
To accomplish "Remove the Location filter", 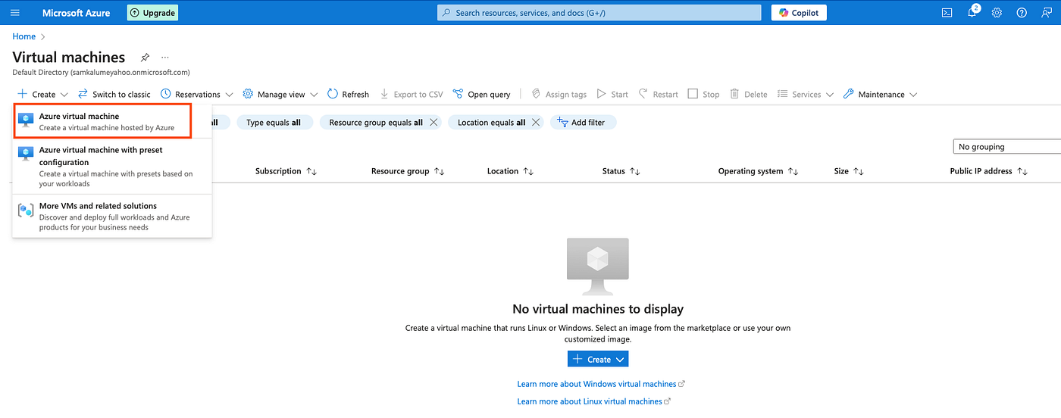I will [x=536, y=122].
